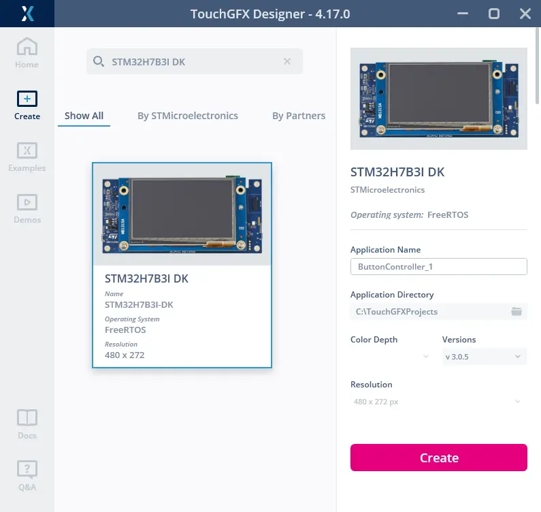Browse Application Directory folder icon

coord(517,312)
